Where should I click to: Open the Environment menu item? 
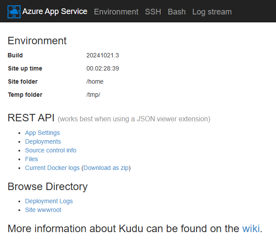116,12
